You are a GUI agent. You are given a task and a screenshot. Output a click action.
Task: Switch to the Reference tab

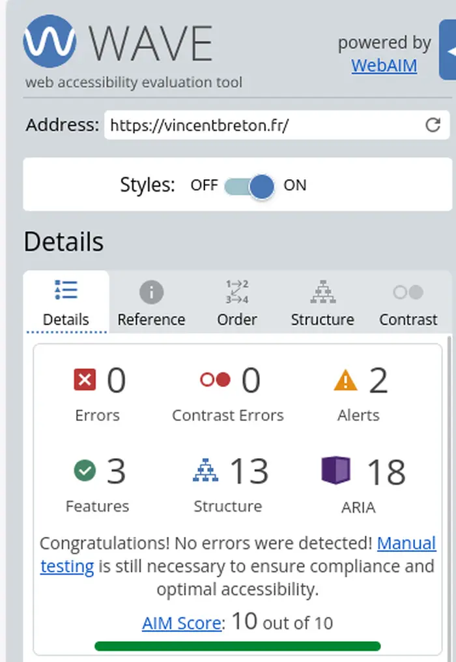click(x=152, y=302)
